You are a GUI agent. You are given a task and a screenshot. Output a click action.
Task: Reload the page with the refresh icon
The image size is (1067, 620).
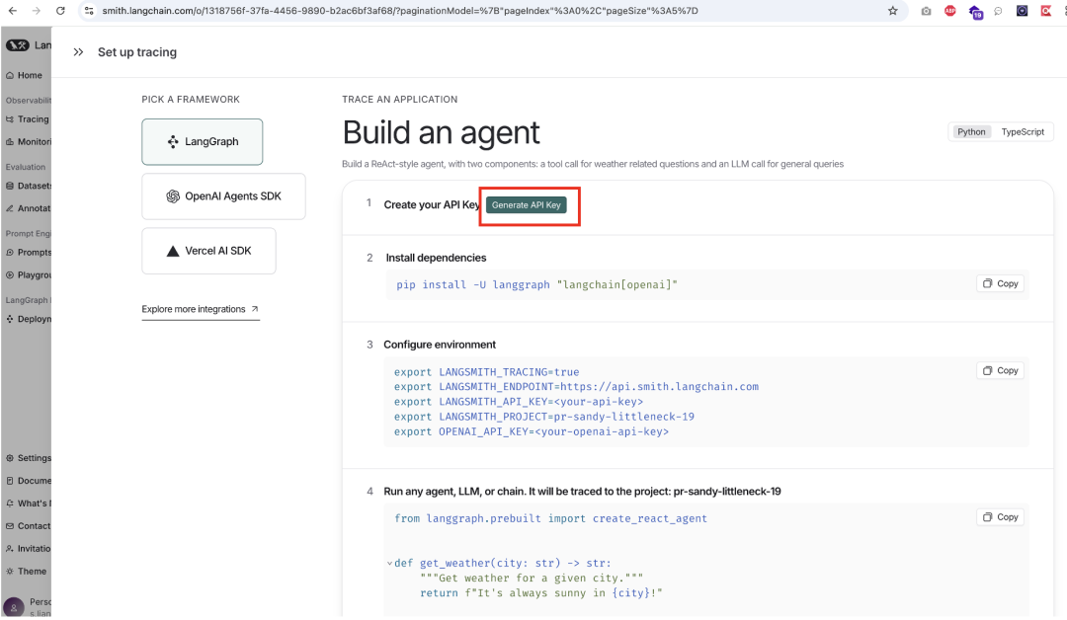60,11
